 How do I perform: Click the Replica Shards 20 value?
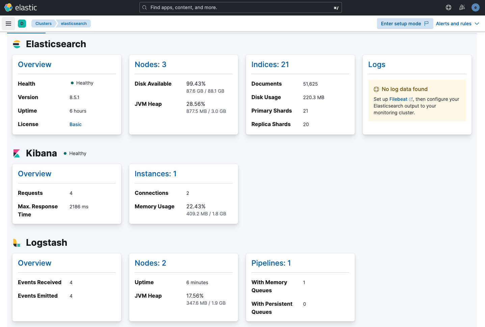point(306,124)
